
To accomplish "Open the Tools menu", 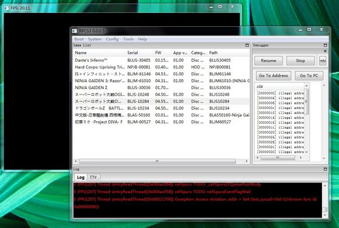I will [x=128, y=39].
